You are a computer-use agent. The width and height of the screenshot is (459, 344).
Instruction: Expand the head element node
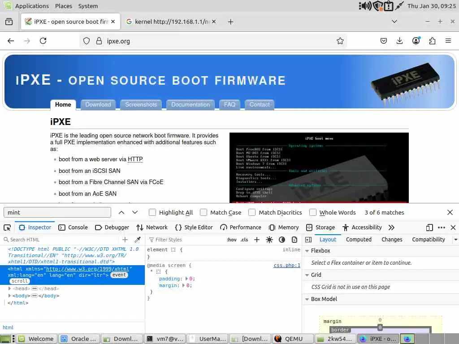coord(10,288)
